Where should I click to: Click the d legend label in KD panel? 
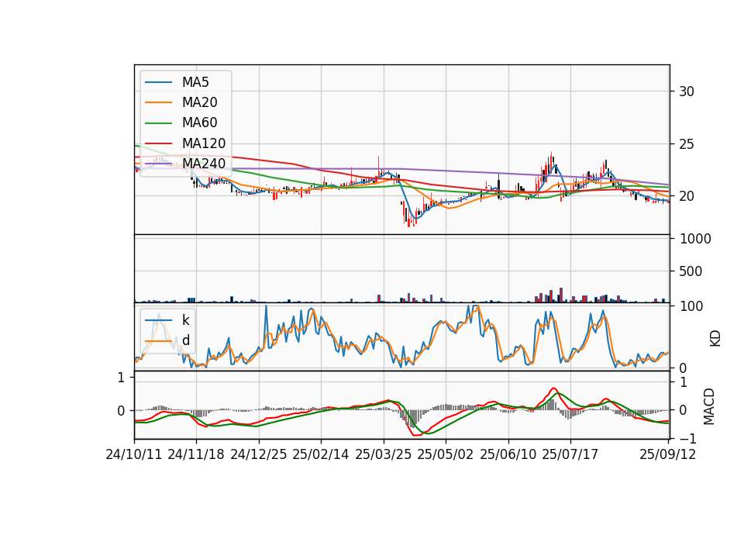point(185,340)
